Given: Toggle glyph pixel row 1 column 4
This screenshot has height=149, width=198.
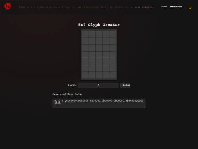Looking at the screenshot, I should pyautogui.click(x=106, y=34).
